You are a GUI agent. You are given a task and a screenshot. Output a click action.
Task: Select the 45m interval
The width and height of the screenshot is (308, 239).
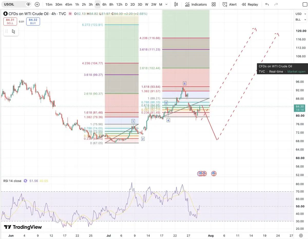(69, 4)
